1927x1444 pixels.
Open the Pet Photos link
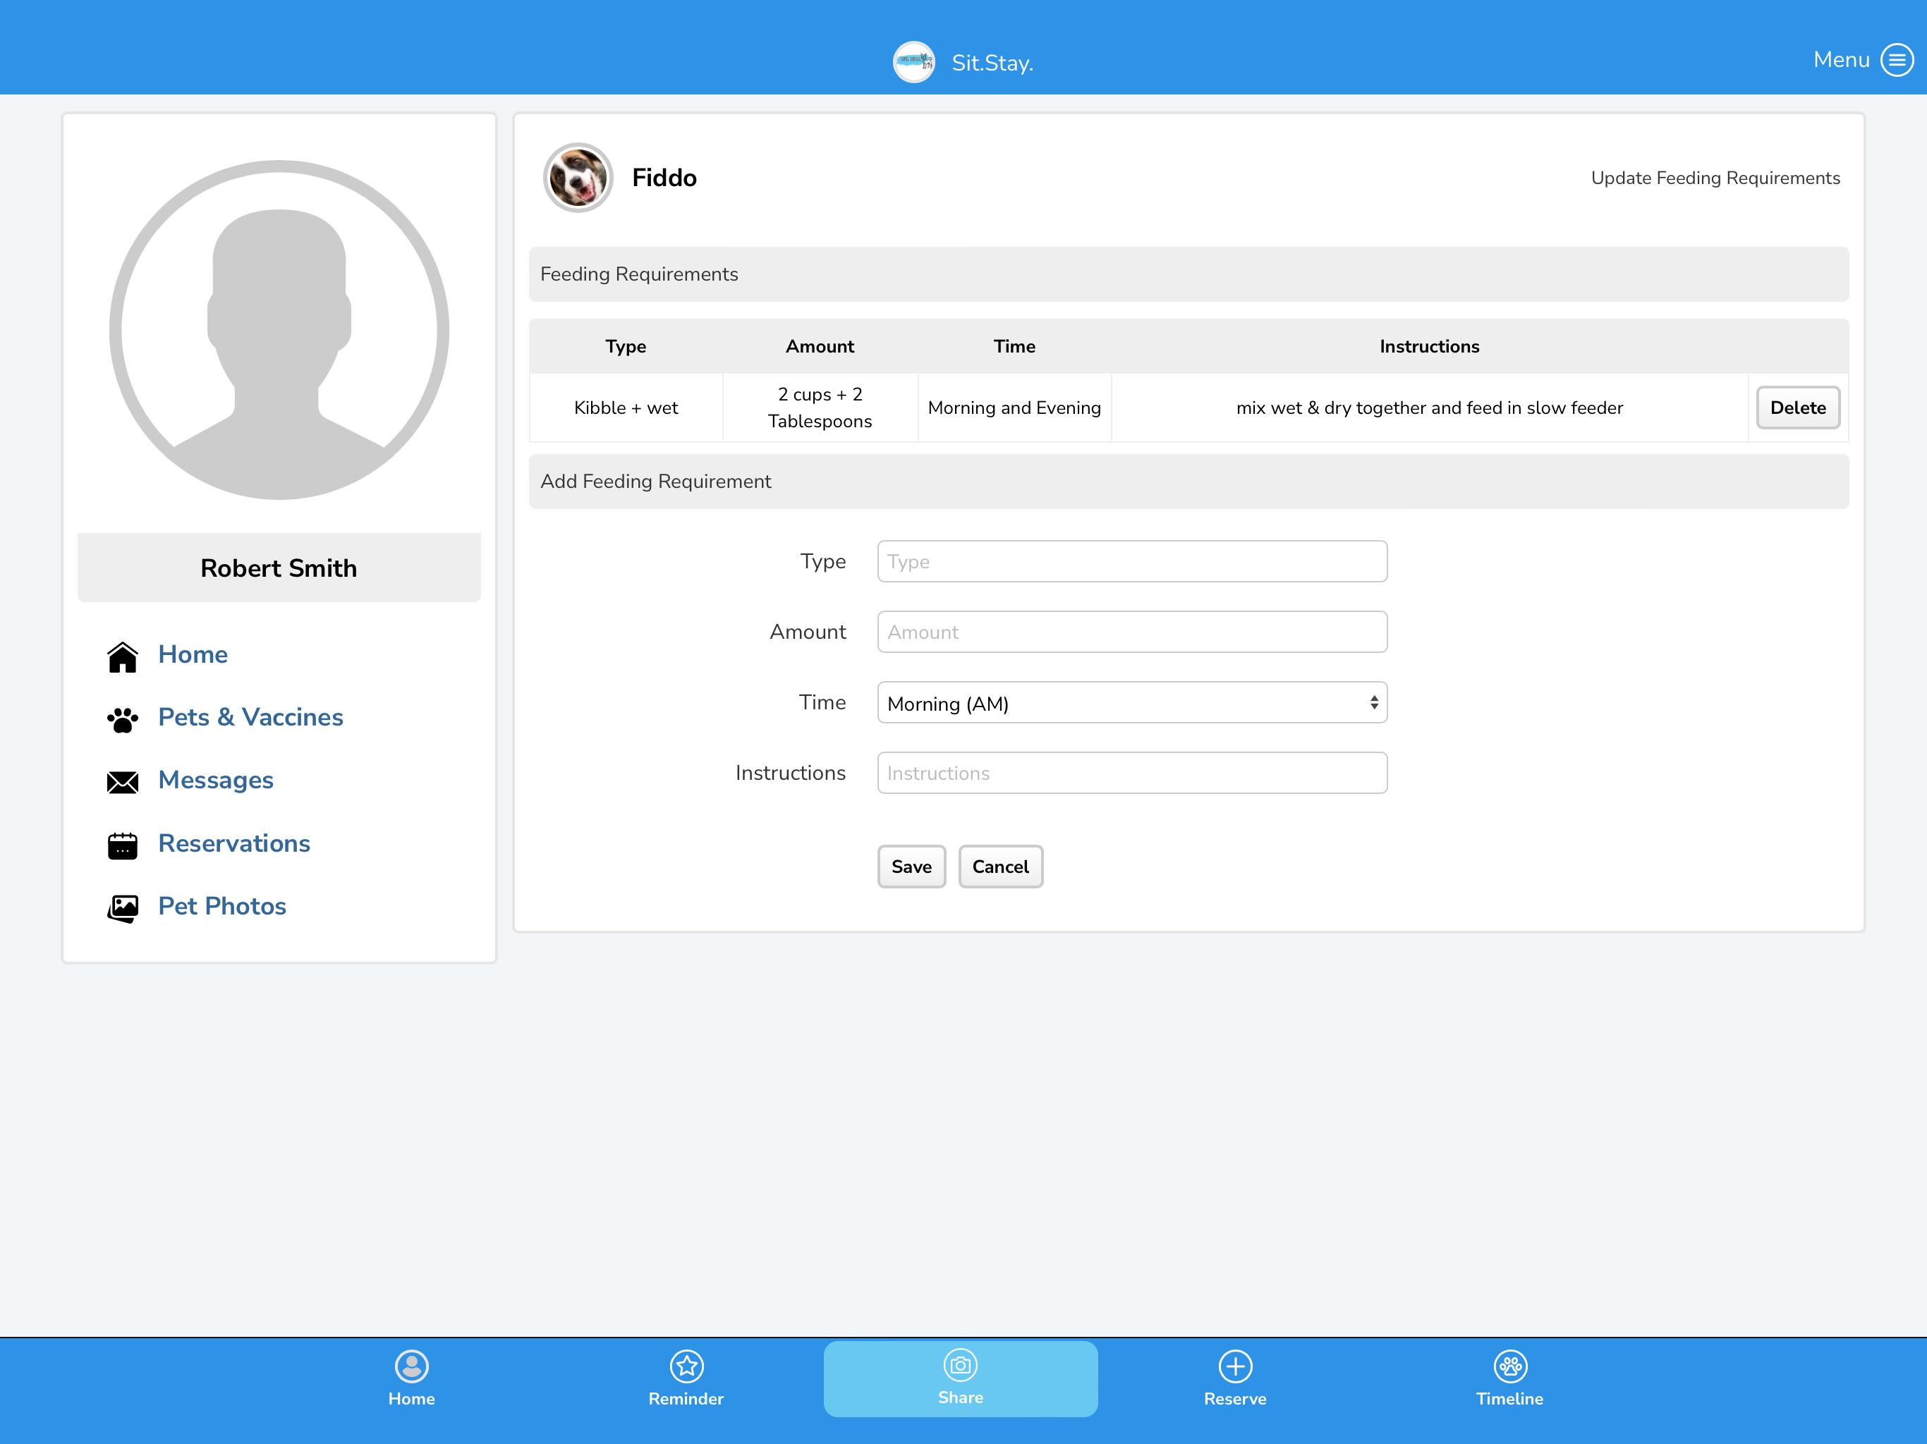point(221,906)
